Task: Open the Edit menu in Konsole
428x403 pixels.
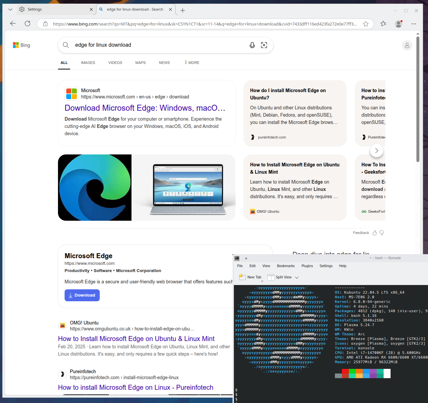Action: click(252, 266)
